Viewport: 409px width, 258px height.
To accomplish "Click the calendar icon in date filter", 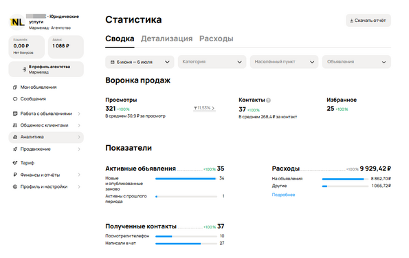I will (113, 62).
